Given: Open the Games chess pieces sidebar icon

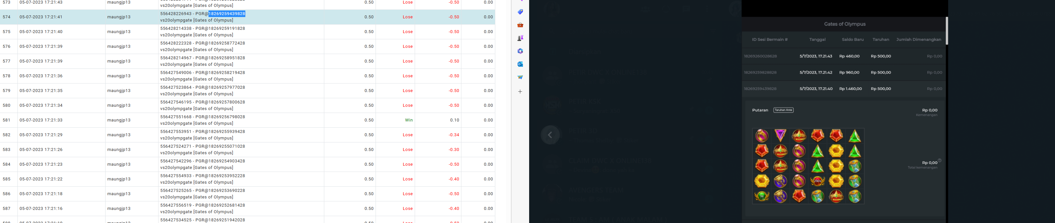Looking at the screenshot, I should coord(520,38).
